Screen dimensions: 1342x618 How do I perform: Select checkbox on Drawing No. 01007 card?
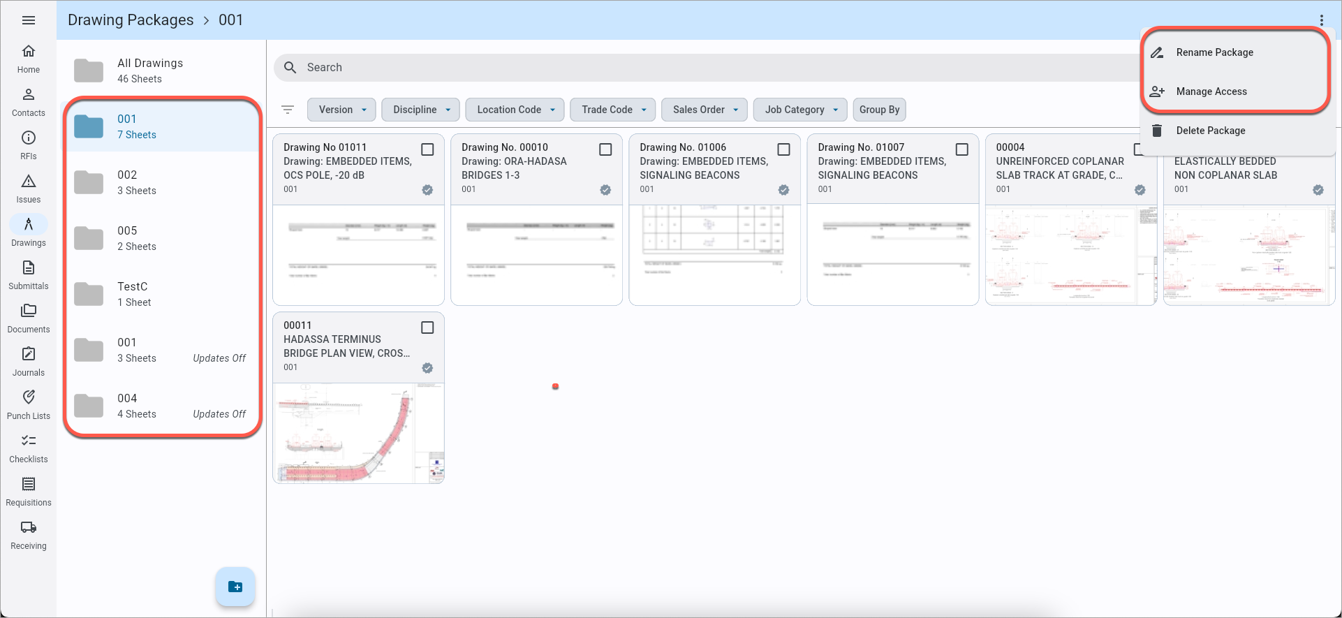point(961,149)
